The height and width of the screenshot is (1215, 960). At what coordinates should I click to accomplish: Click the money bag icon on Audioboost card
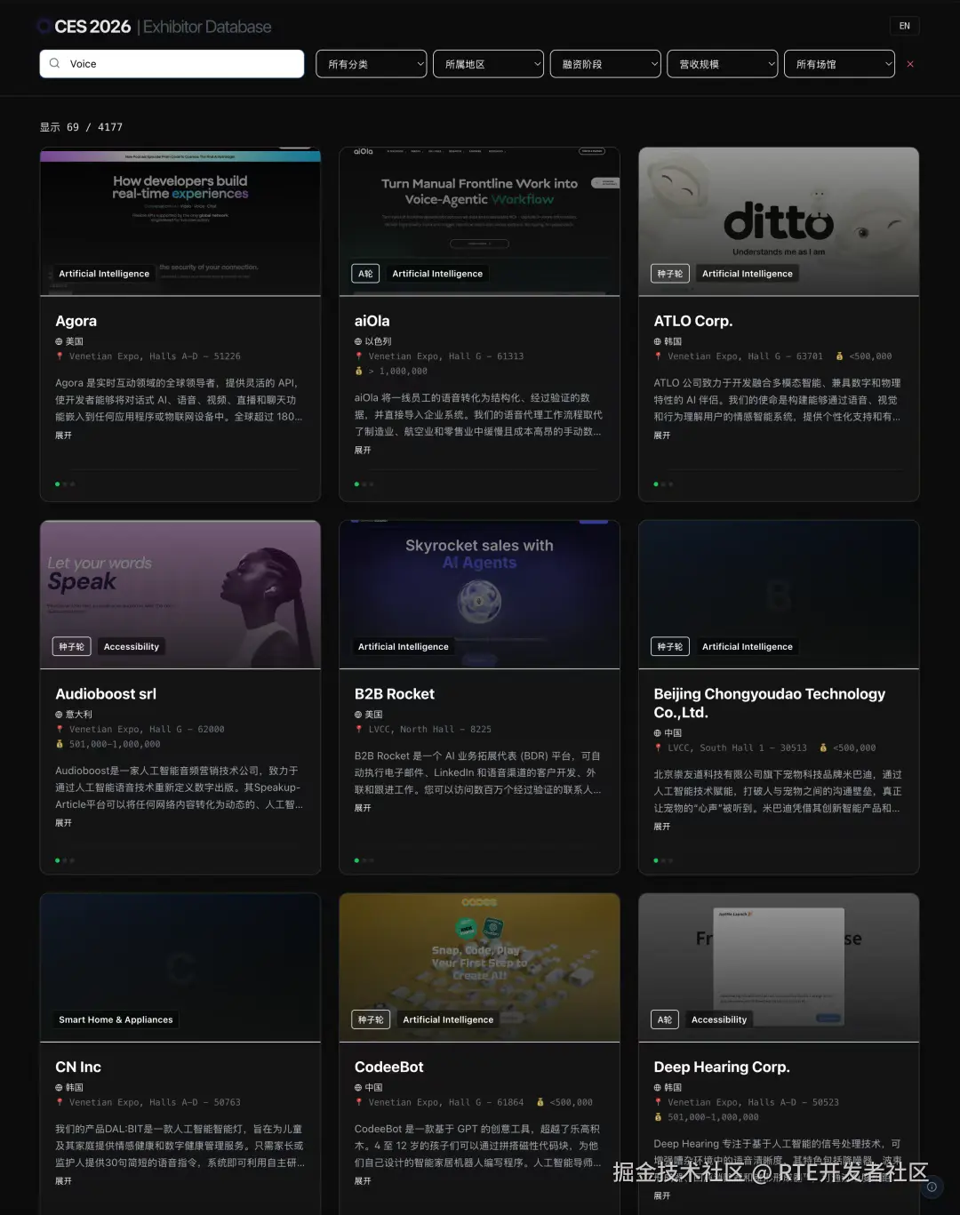point(60,744)
